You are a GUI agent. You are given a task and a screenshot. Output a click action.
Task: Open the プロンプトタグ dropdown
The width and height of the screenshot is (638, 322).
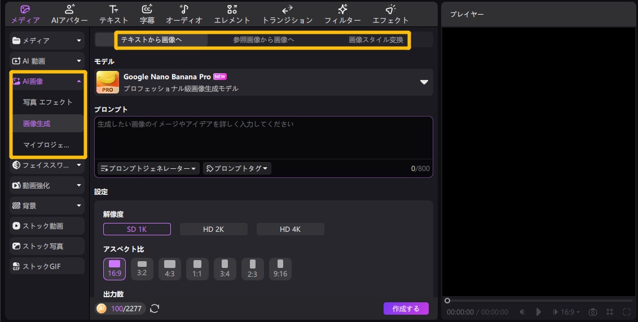point(237,168)
